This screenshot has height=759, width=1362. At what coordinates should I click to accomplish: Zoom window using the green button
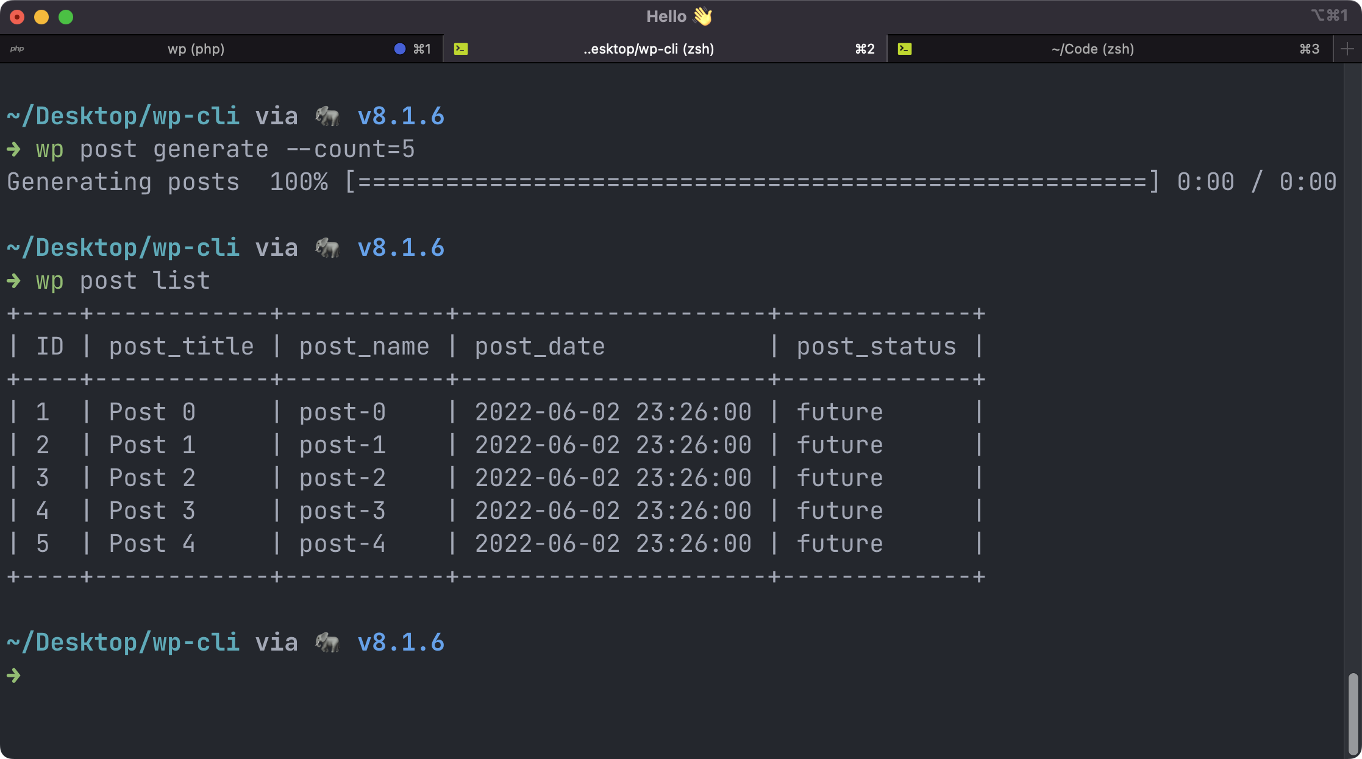66,17
